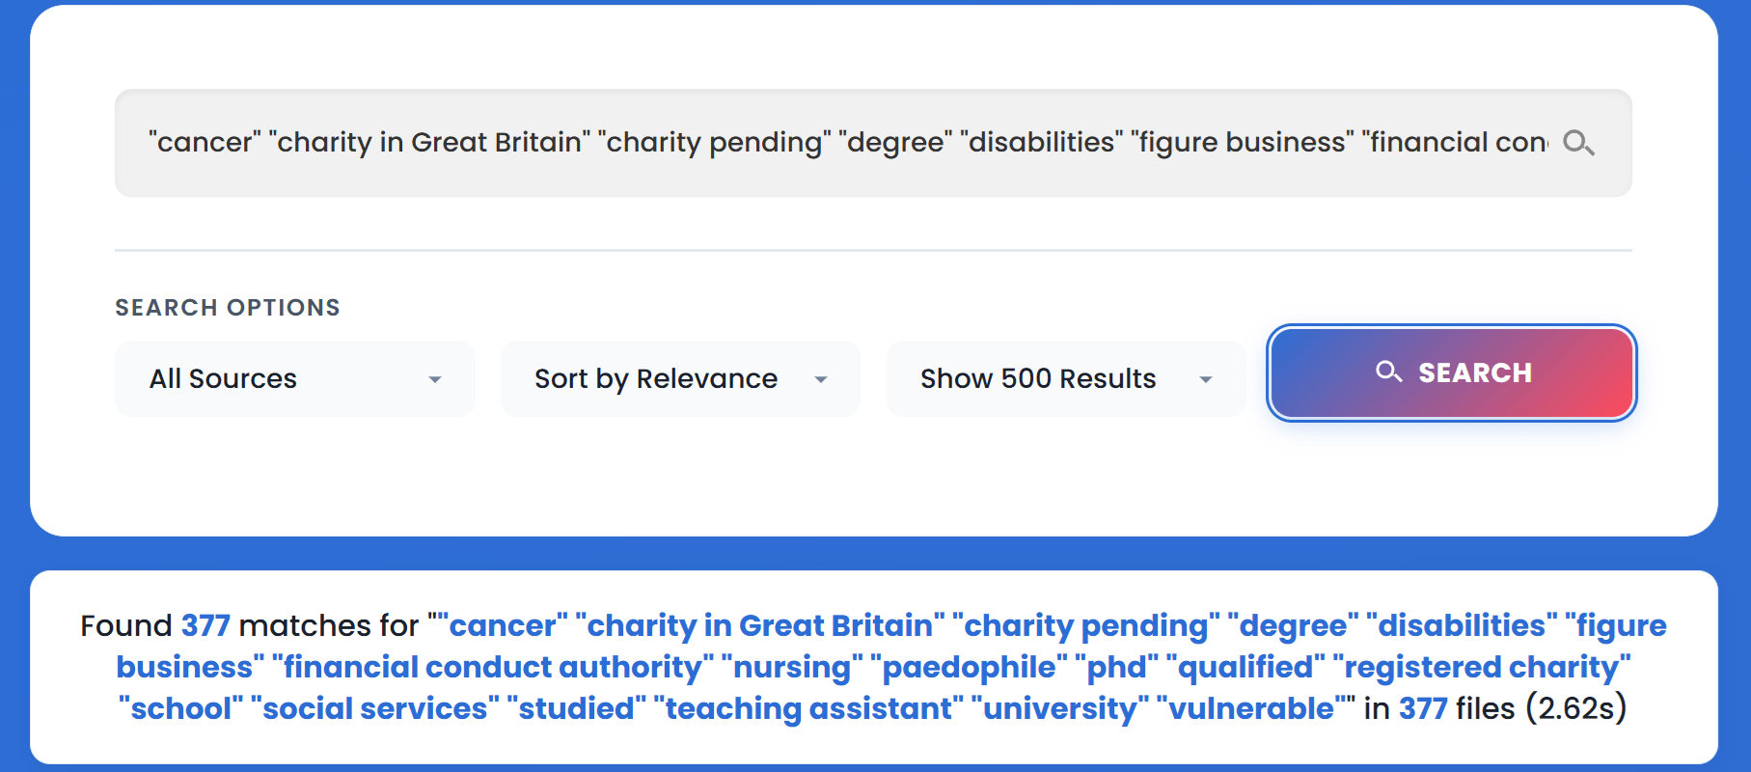Open the All Sources dropdown
1751x772 pixels.
tap(294, 378)
